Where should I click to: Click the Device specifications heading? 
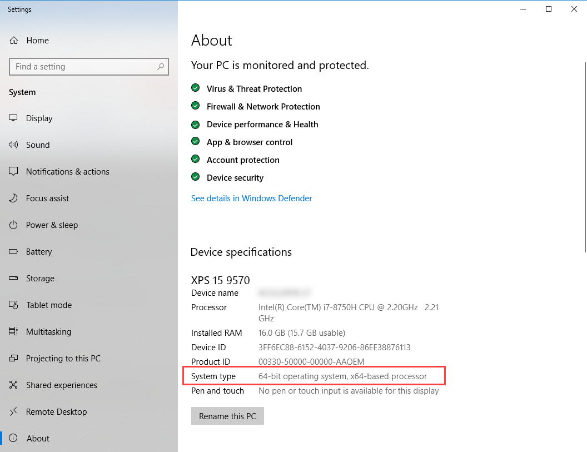pos(241,252)
